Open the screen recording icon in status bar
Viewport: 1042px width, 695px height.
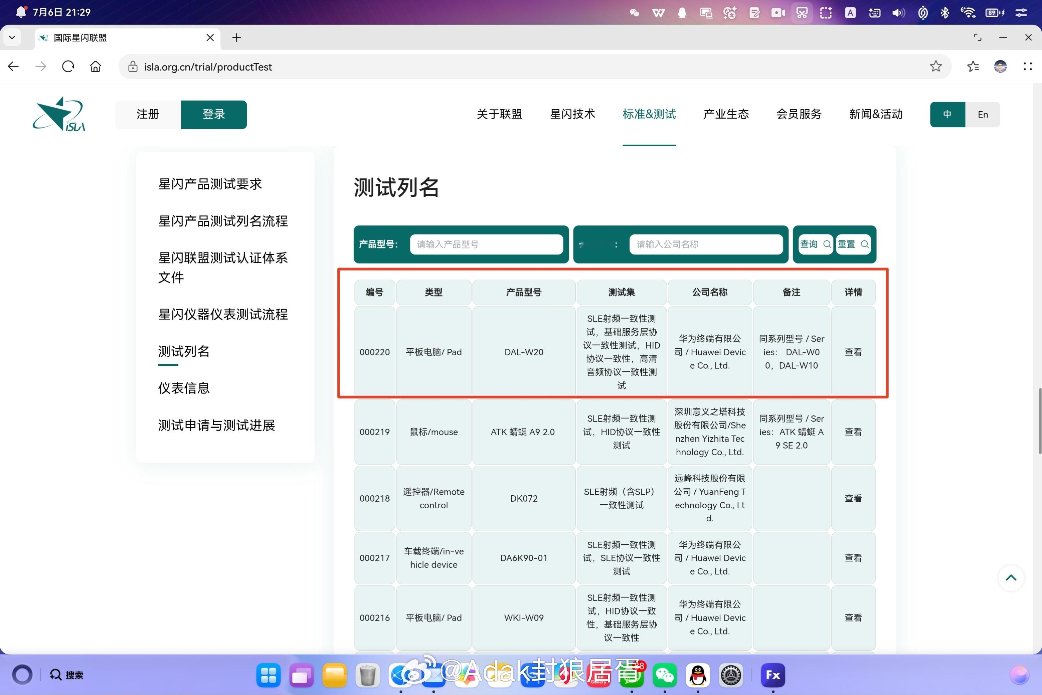[x=778, y=13]
